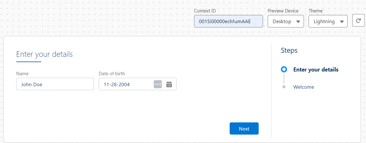
Task: Click the Enter your details form heading
Action: coord(44,54)
